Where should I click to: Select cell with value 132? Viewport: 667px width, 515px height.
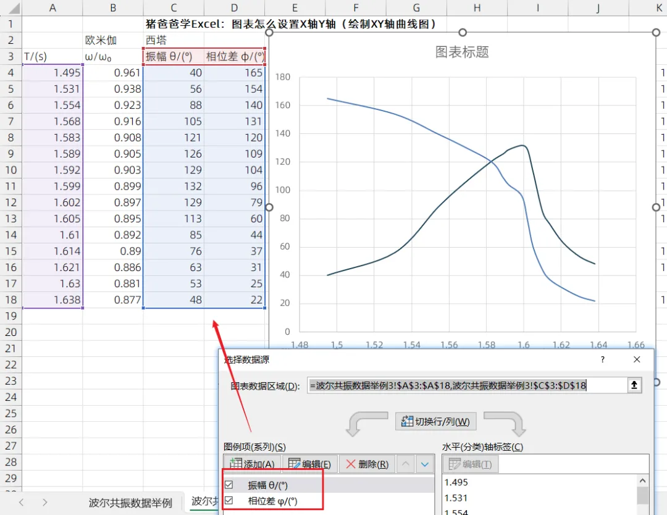click(x=174, y=186)
